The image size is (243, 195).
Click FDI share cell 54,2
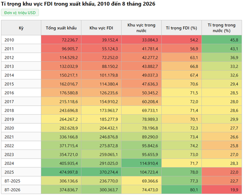point(181,40)
